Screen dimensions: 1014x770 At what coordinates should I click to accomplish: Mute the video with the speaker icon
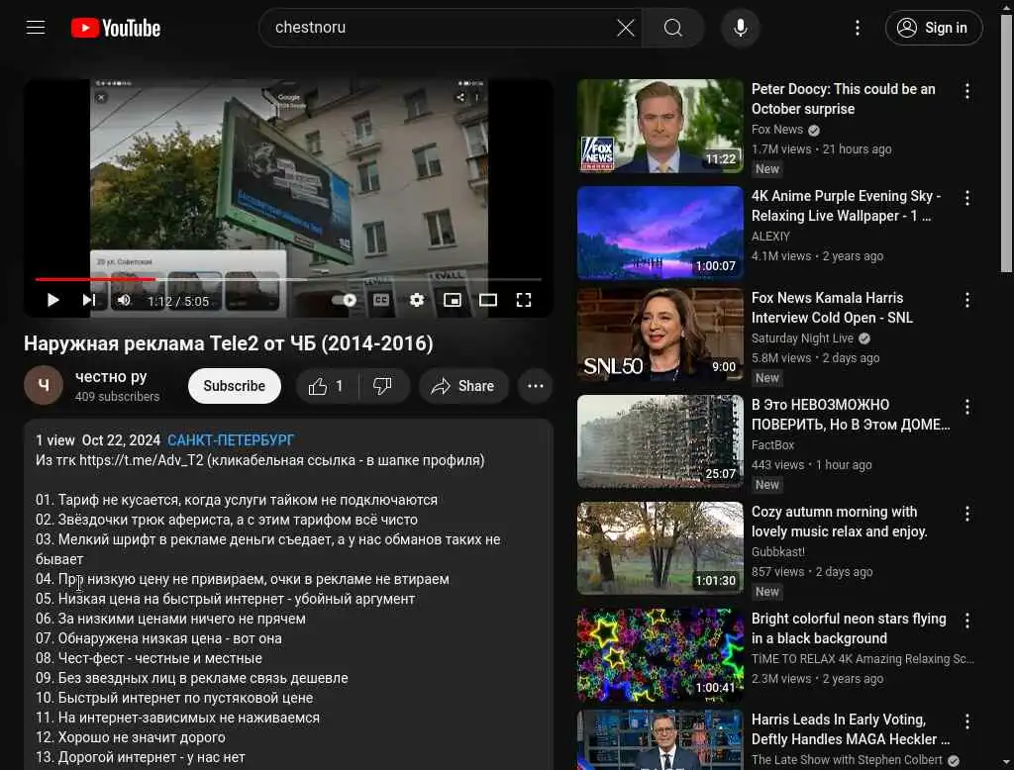point(124,300)
